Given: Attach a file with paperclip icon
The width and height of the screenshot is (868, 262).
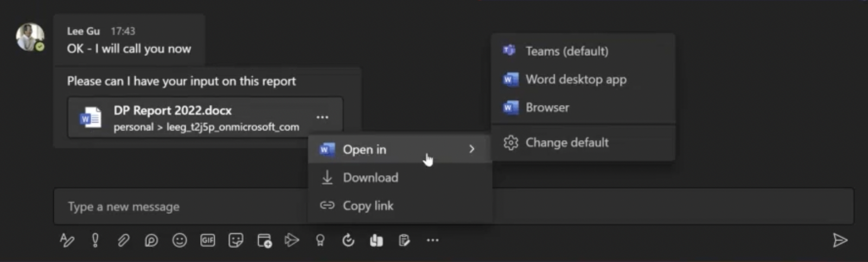Looking at the screenshot, I should [x=124, y=240].
